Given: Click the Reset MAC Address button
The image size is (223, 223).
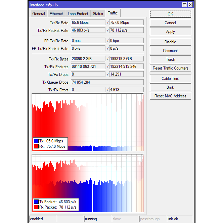Looking at the screenshot, I should pos(170,96).
